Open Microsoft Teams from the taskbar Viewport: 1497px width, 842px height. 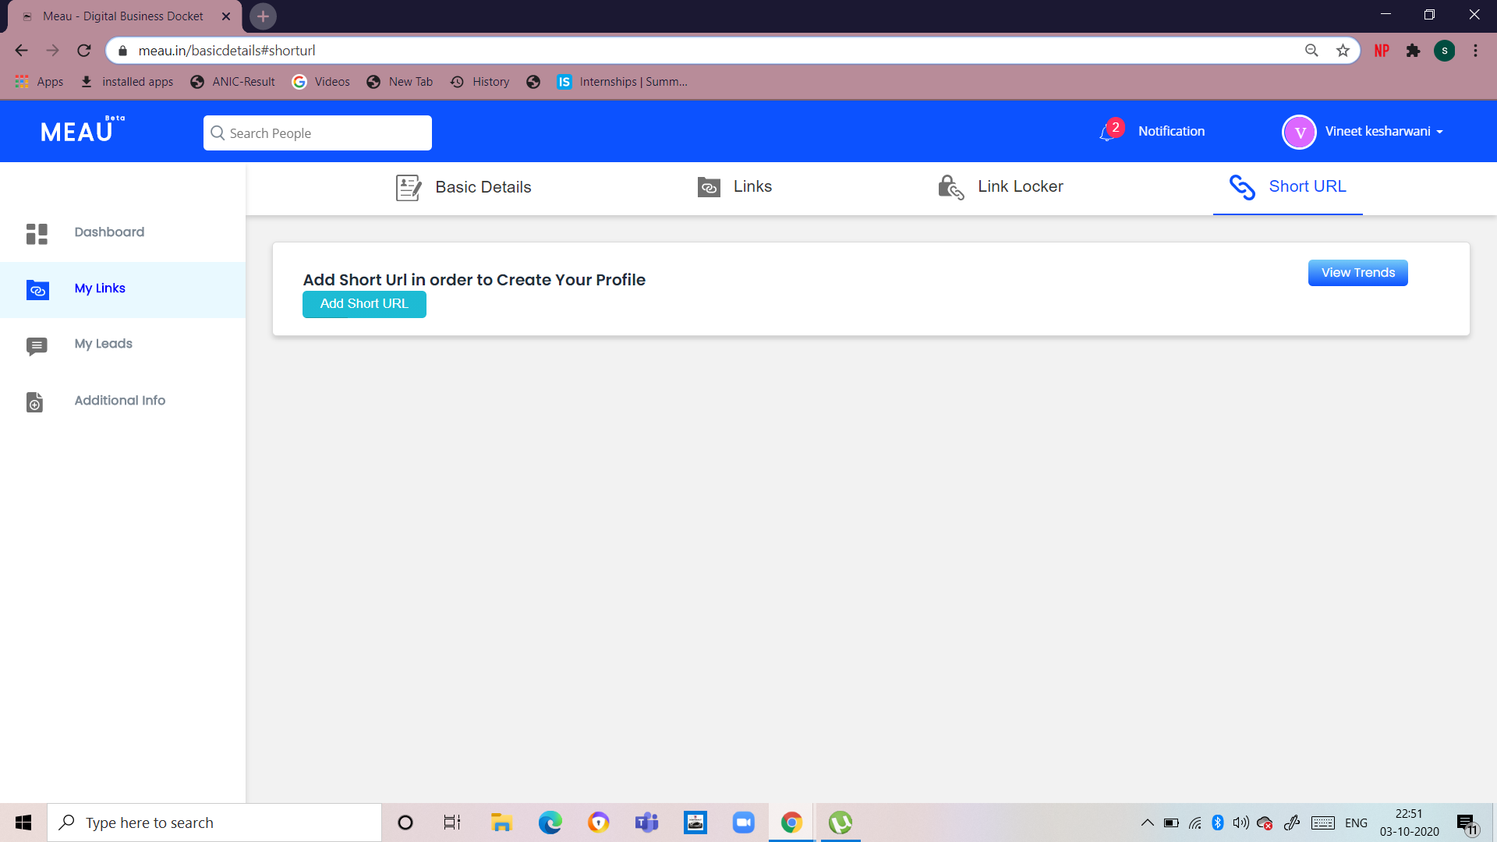tap(646, 823)
